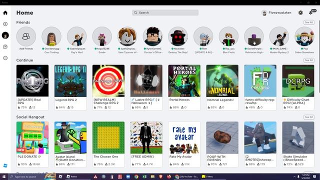Click See All for Continue
Viewport: 320px width, 180px height.
pos(309,60)
